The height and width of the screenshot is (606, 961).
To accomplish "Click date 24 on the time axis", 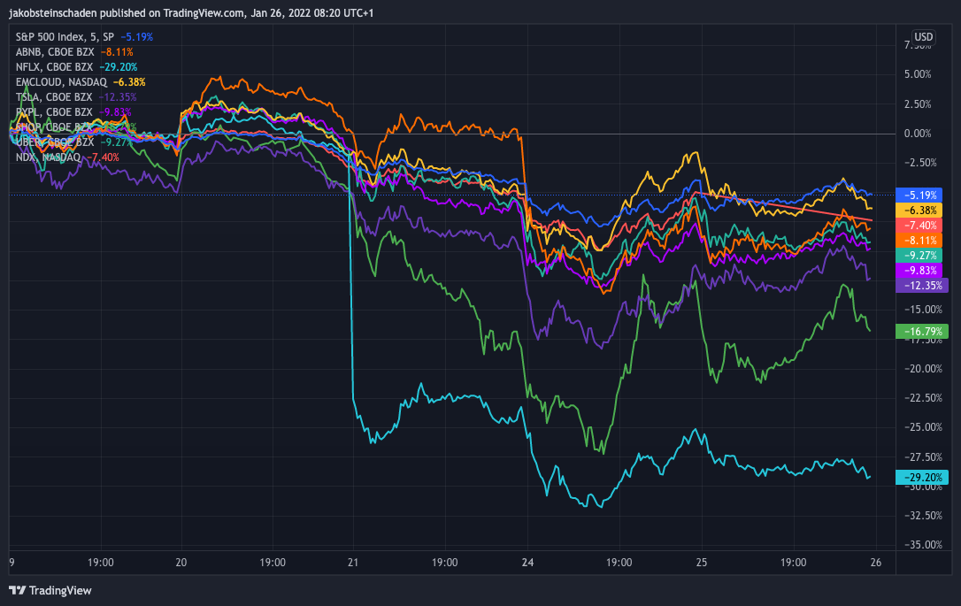I will click(x=527, y=563).
